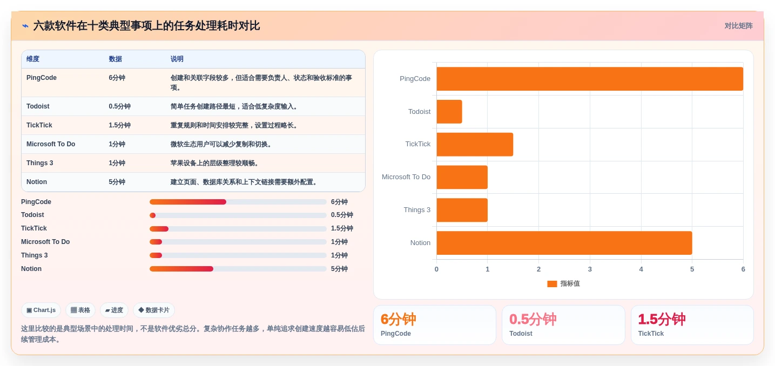Image resolution: width=775 pixels, height=366 pixels.
Task: Select the Notion table row name
Action: tap(37, 182)
